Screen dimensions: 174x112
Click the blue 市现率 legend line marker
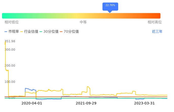pyautogui.click(x=6, y=32)
